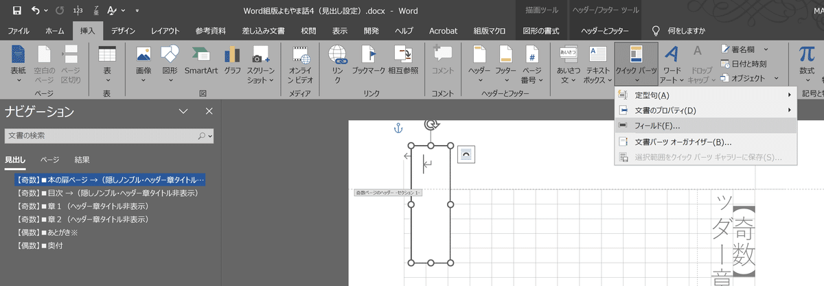Open the ファイル tab
This screenshot has height=286, width=824.
tap(19, 31)
